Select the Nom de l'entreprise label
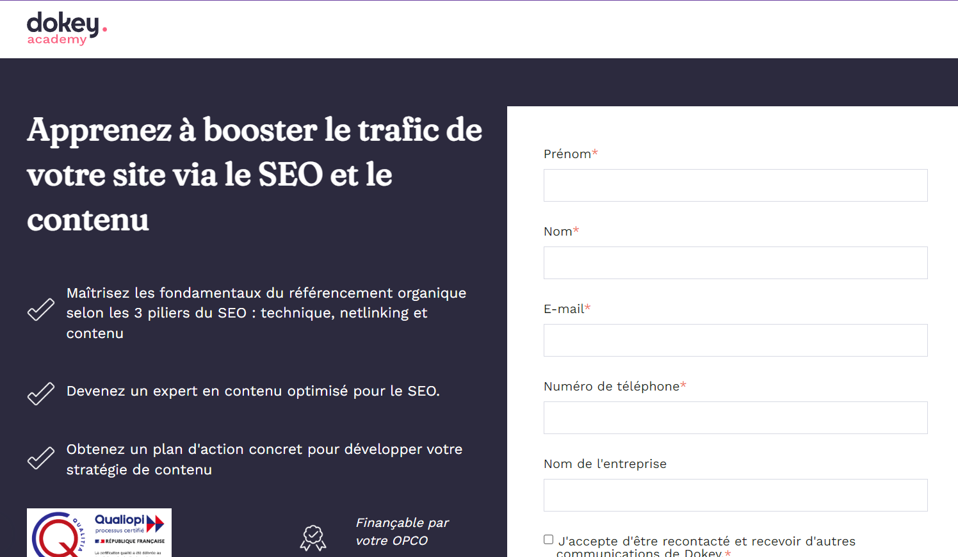 (605, 464)
